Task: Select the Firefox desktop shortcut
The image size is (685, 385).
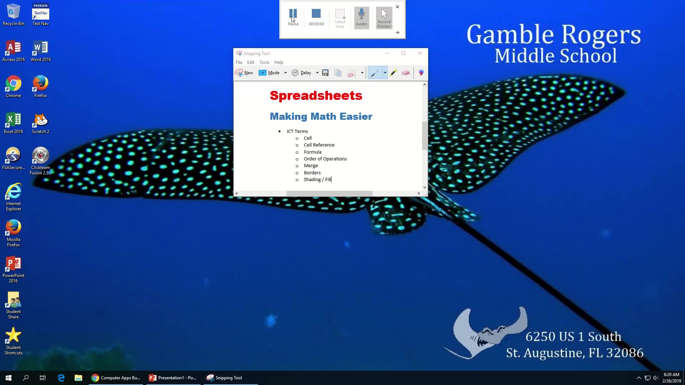Action: [41, 87]
